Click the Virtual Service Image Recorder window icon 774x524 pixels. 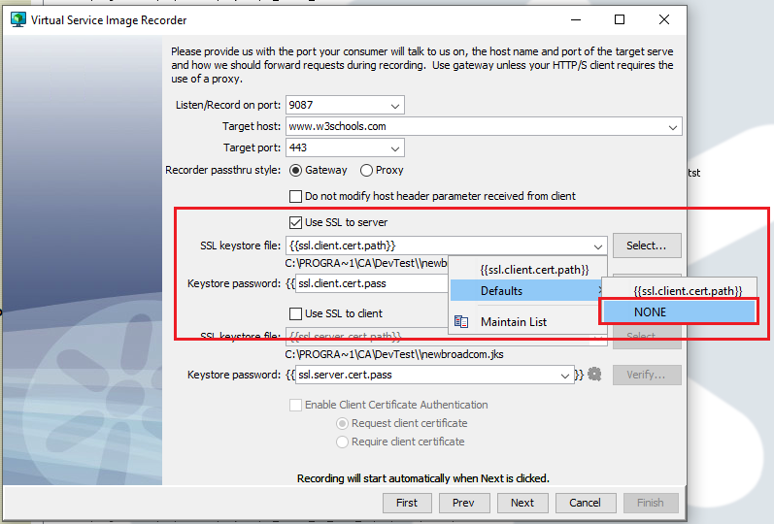click(17, 19)
